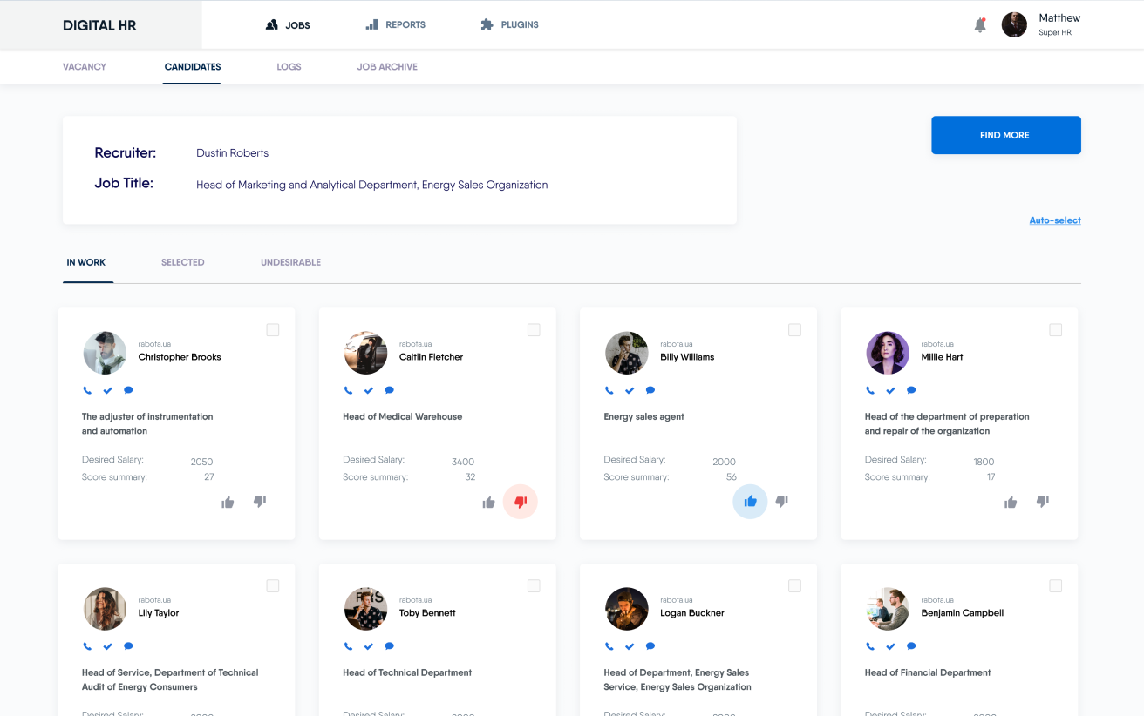
Task: Thumbs down Millie Hart candidate
Action: pos(1042,502)
